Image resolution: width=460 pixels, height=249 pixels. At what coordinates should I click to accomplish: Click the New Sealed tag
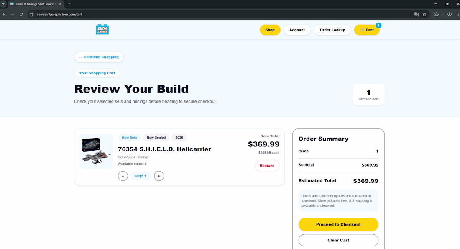click(x=156, y=137)
